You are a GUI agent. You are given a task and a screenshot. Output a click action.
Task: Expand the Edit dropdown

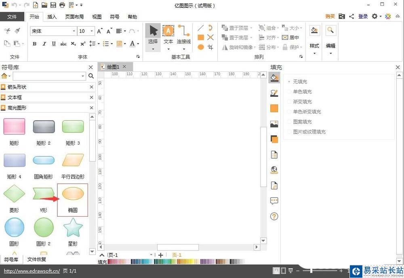330,54
